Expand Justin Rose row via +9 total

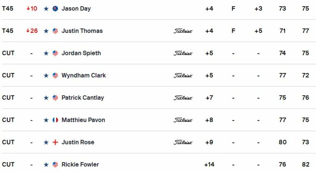pyautogui.click(x=209, y=142)
